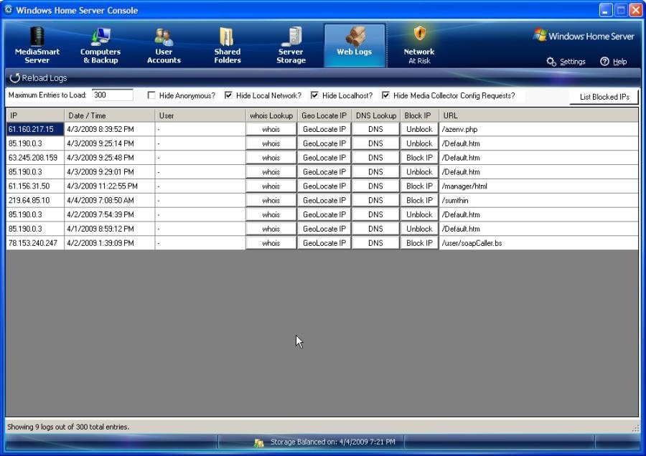Block IP 61.156.31.50

coord(419,186)
